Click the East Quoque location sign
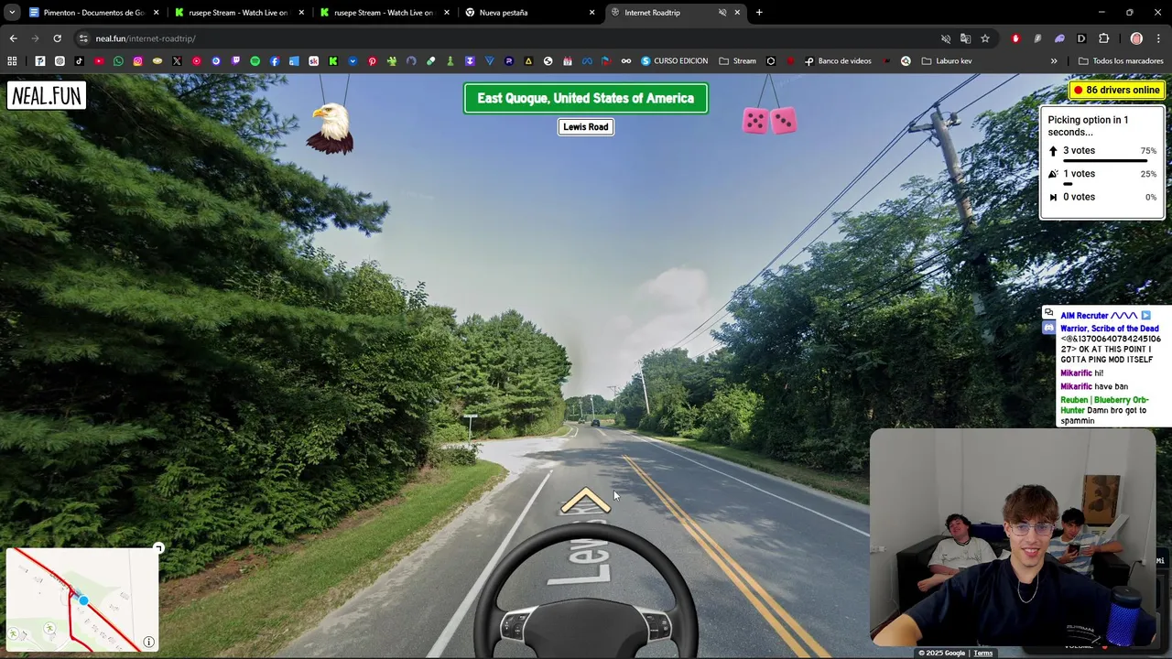1172x659 pixels. click(x=586, y=98)
